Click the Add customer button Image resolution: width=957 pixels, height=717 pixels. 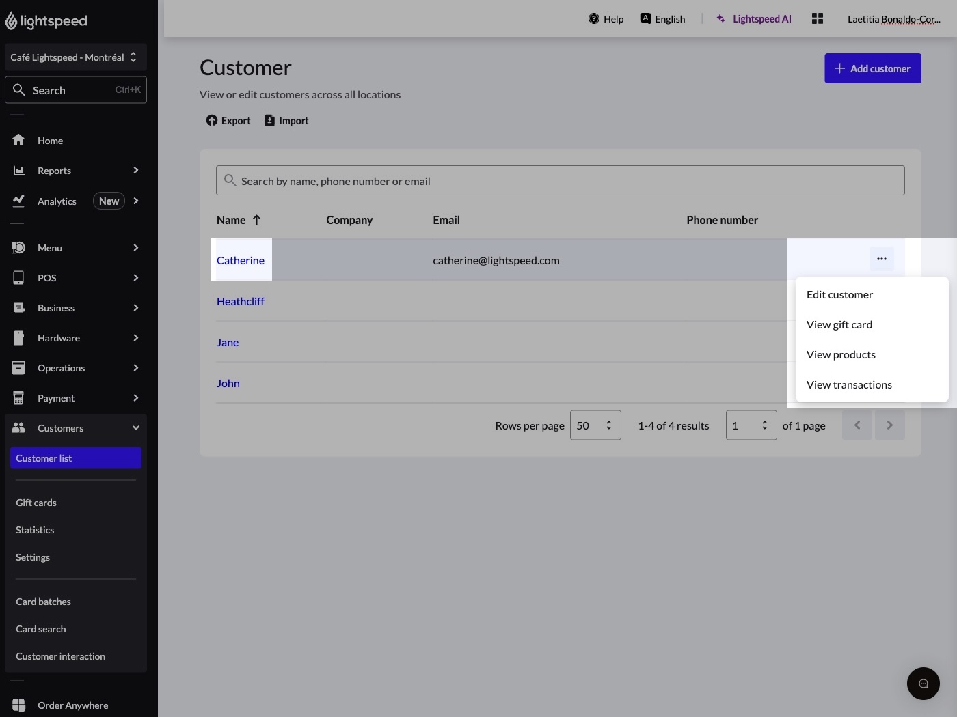[x=872, y=68]
